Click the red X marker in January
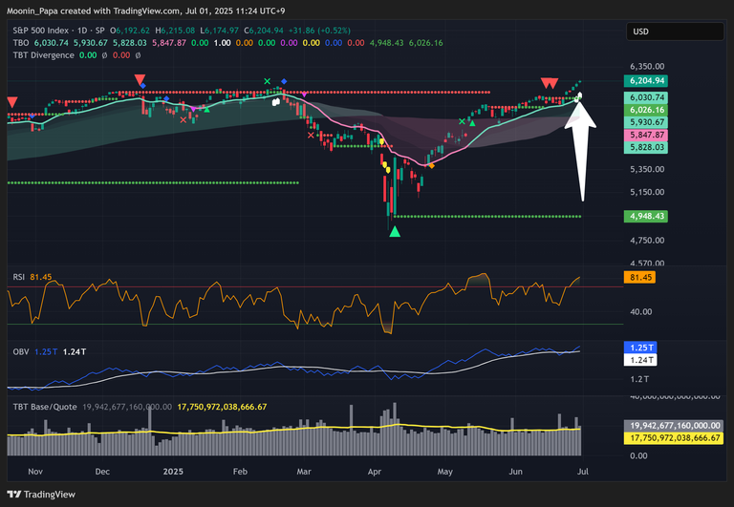This screenshot has width=734, height=507. coord(183,119)
